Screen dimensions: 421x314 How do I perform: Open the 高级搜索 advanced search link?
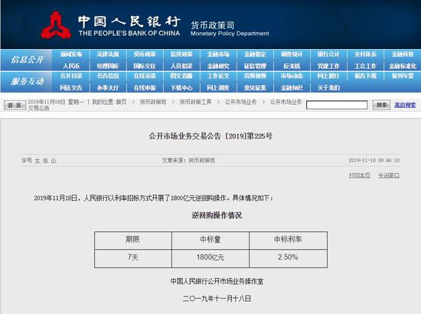(405, 105)
